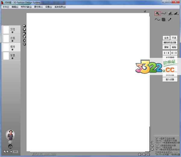Click the 全选 button
Screen dimensions: 181x157
pyautogui.click(x=166, y=38)
